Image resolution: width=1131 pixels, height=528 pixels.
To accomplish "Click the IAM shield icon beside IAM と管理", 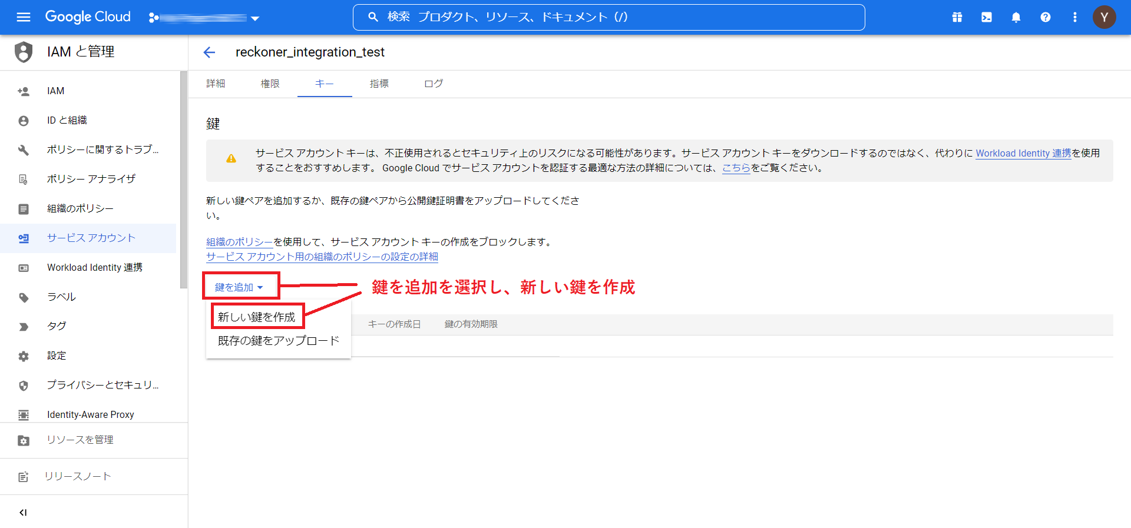I will 24,52.
